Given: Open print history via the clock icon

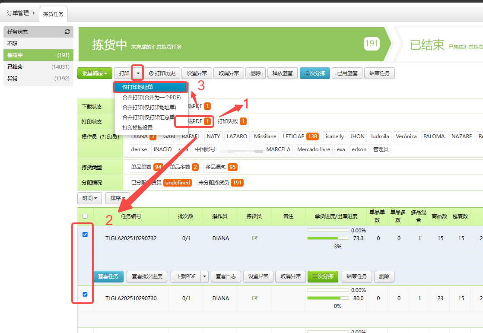Looking at the screenshot, I should tap(162, 73).
